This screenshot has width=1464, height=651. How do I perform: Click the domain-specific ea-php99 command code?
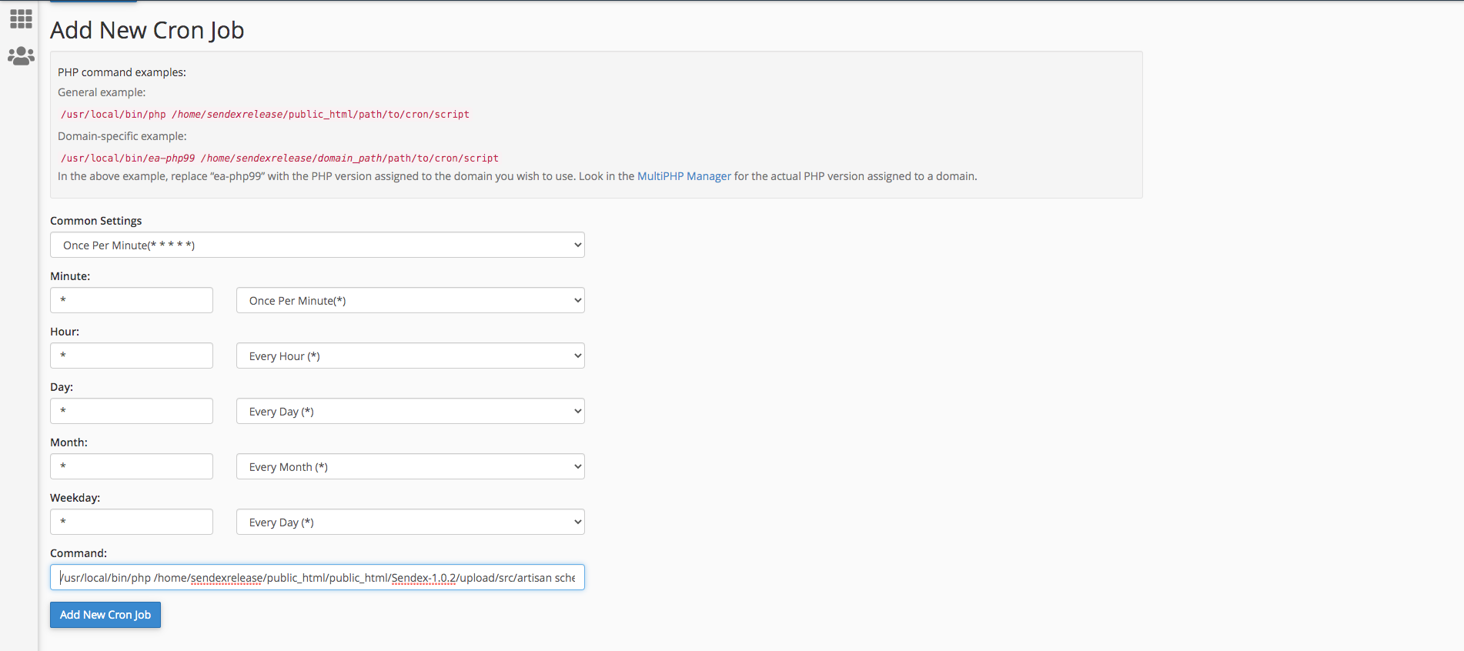tap(279, 159)
